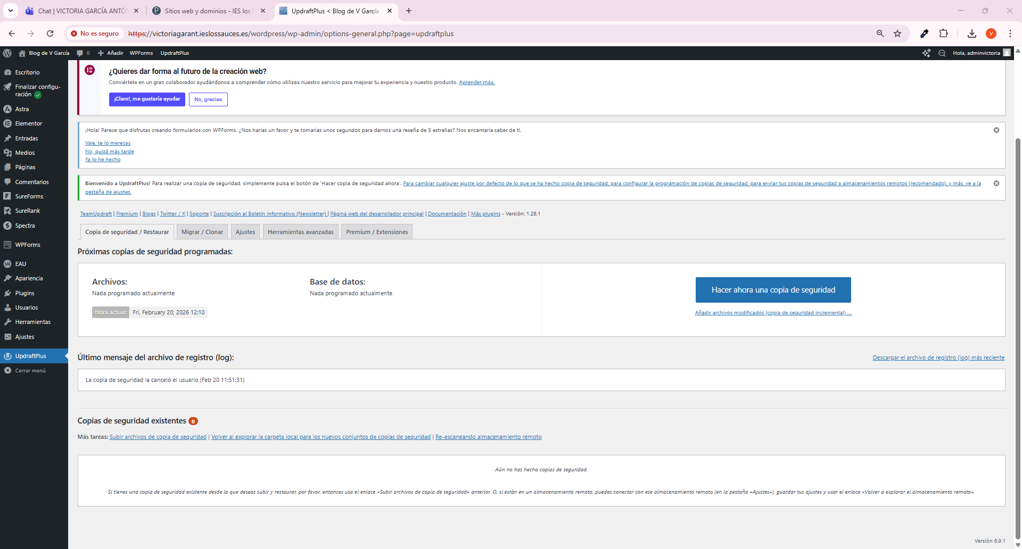Open the comments bubble in admin bar
Image resolution: width=1022 pixels, height=549 pixels.
pyautogui.click(x=83, y=53)
